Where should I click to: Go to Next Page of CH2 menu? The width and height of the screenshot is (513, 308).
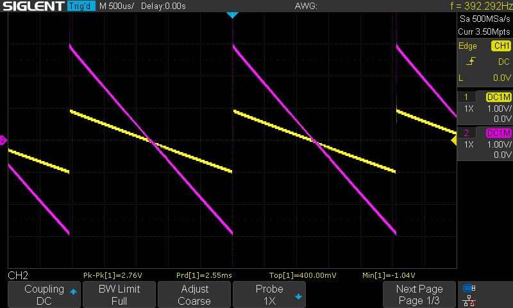pos(419,295)
